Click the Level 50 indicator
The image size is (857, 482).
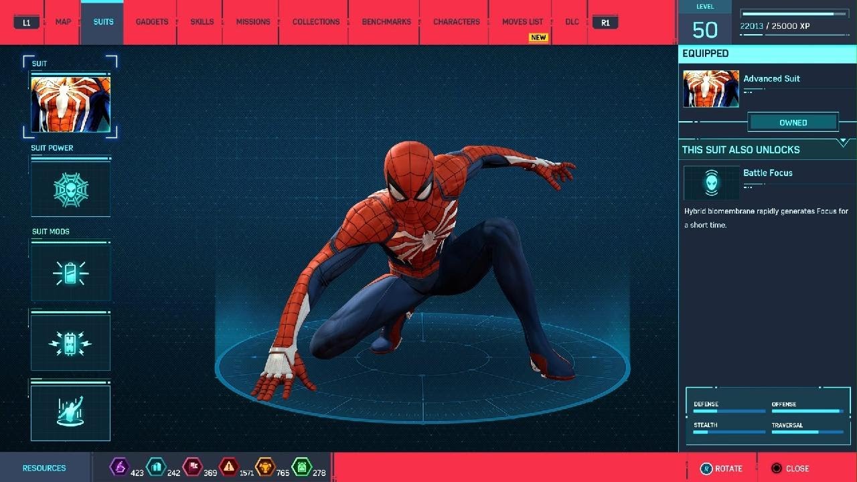(705, 23)
